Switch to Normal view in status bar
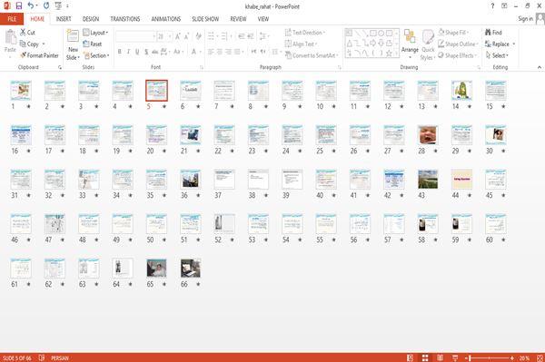The image size is (545, 362). click(x=411, y=357)
